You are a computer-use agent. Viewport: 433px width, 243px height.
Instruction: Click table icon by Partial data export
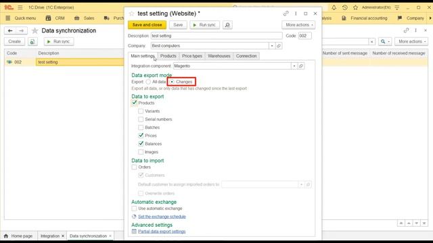click(134, 232)
